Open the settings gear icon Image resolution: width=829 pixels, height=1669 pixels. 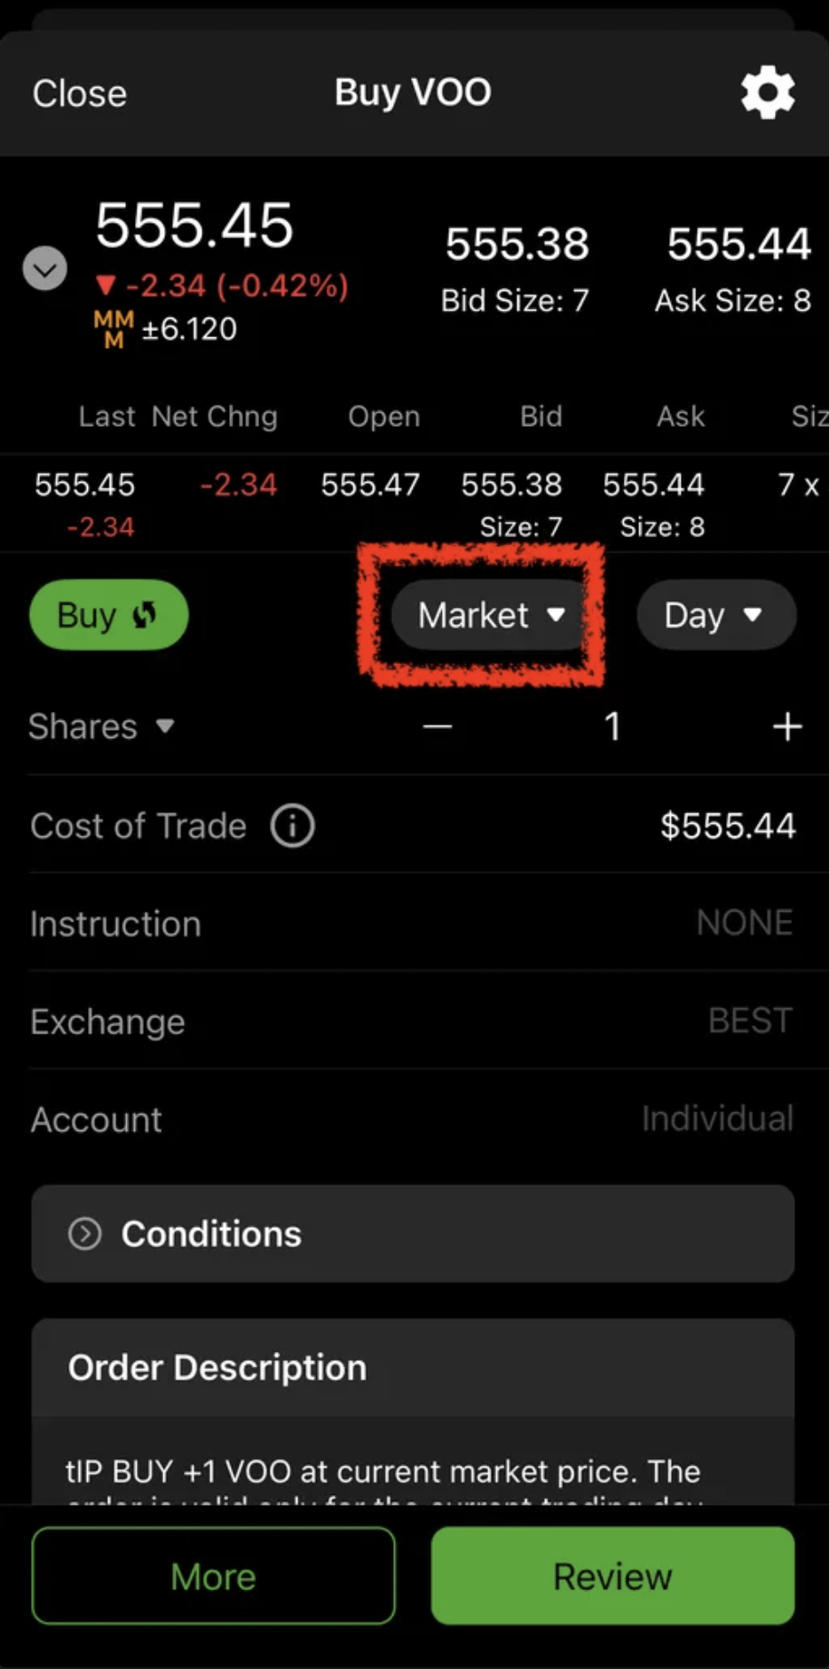[x=768, y=92]
